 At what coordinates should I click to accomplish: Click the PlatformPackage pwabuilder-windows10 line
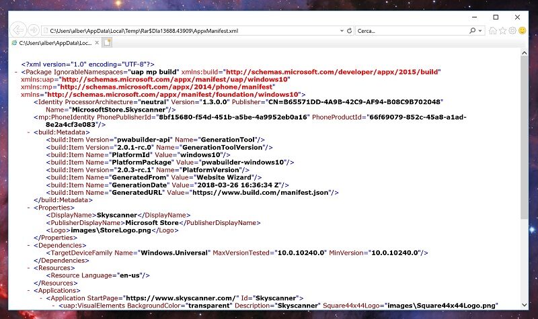click(170, 163)
